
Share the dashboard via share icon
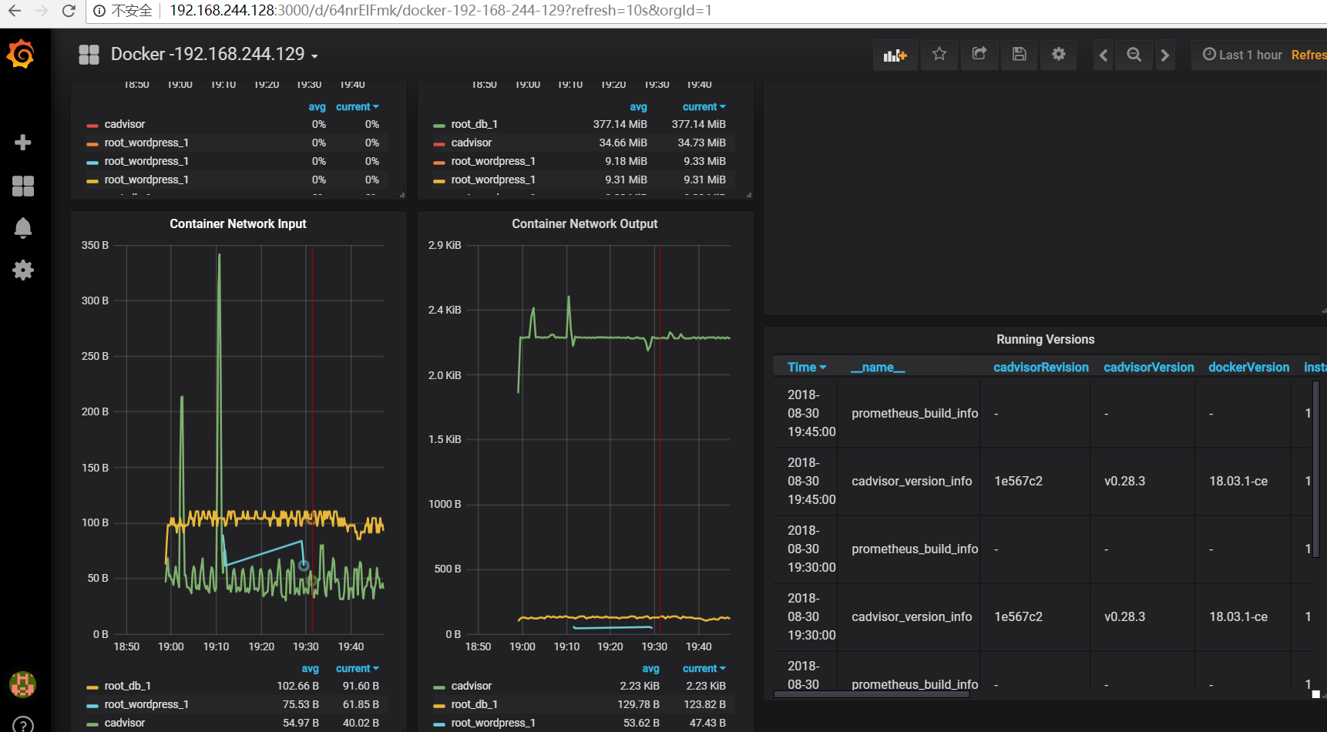click(x=979, y=54)
